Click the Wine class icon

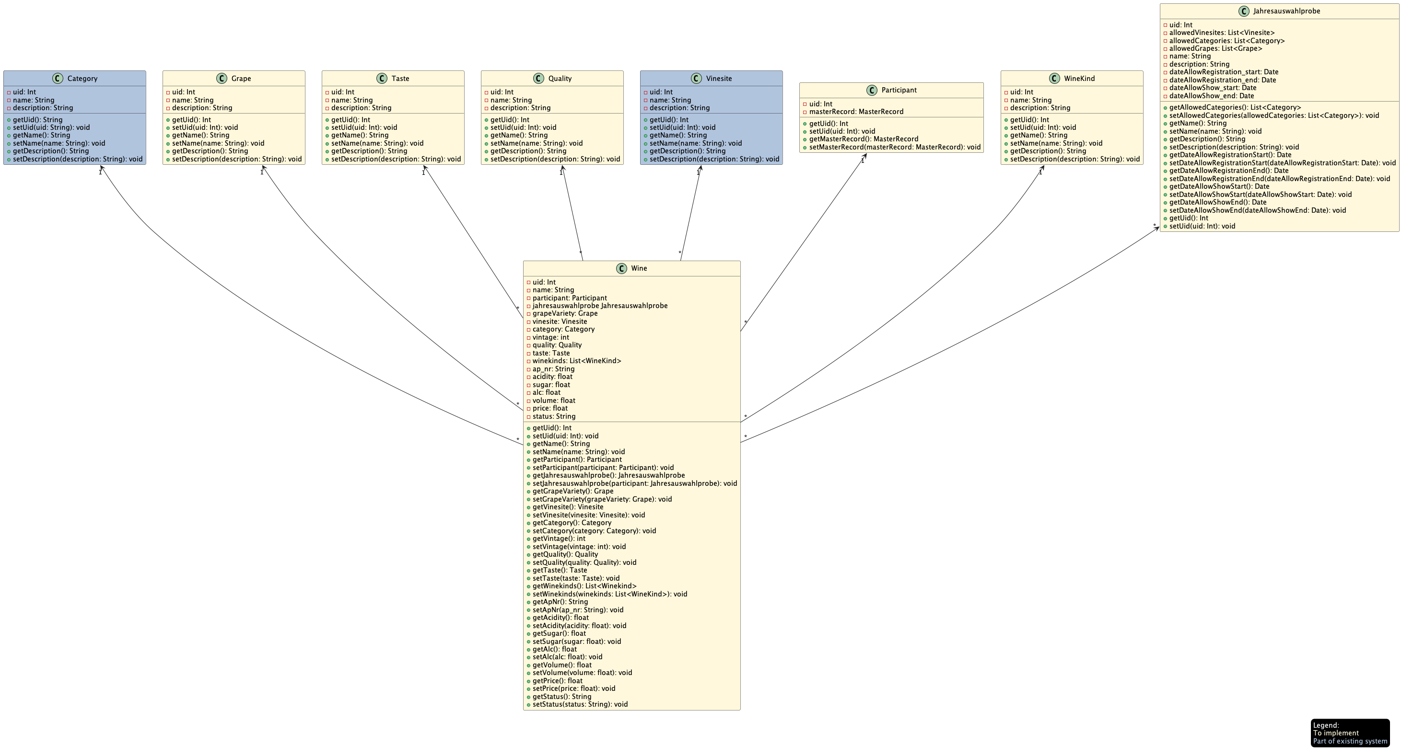[x=621, y=268]
